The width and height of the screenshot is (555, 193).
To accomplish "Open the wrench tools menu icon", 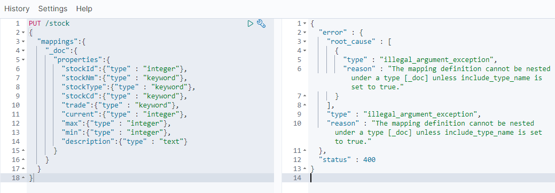I will (261, 24).
